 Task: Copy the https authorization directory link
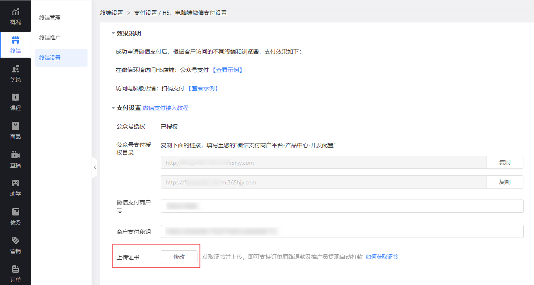pos(505,182)
